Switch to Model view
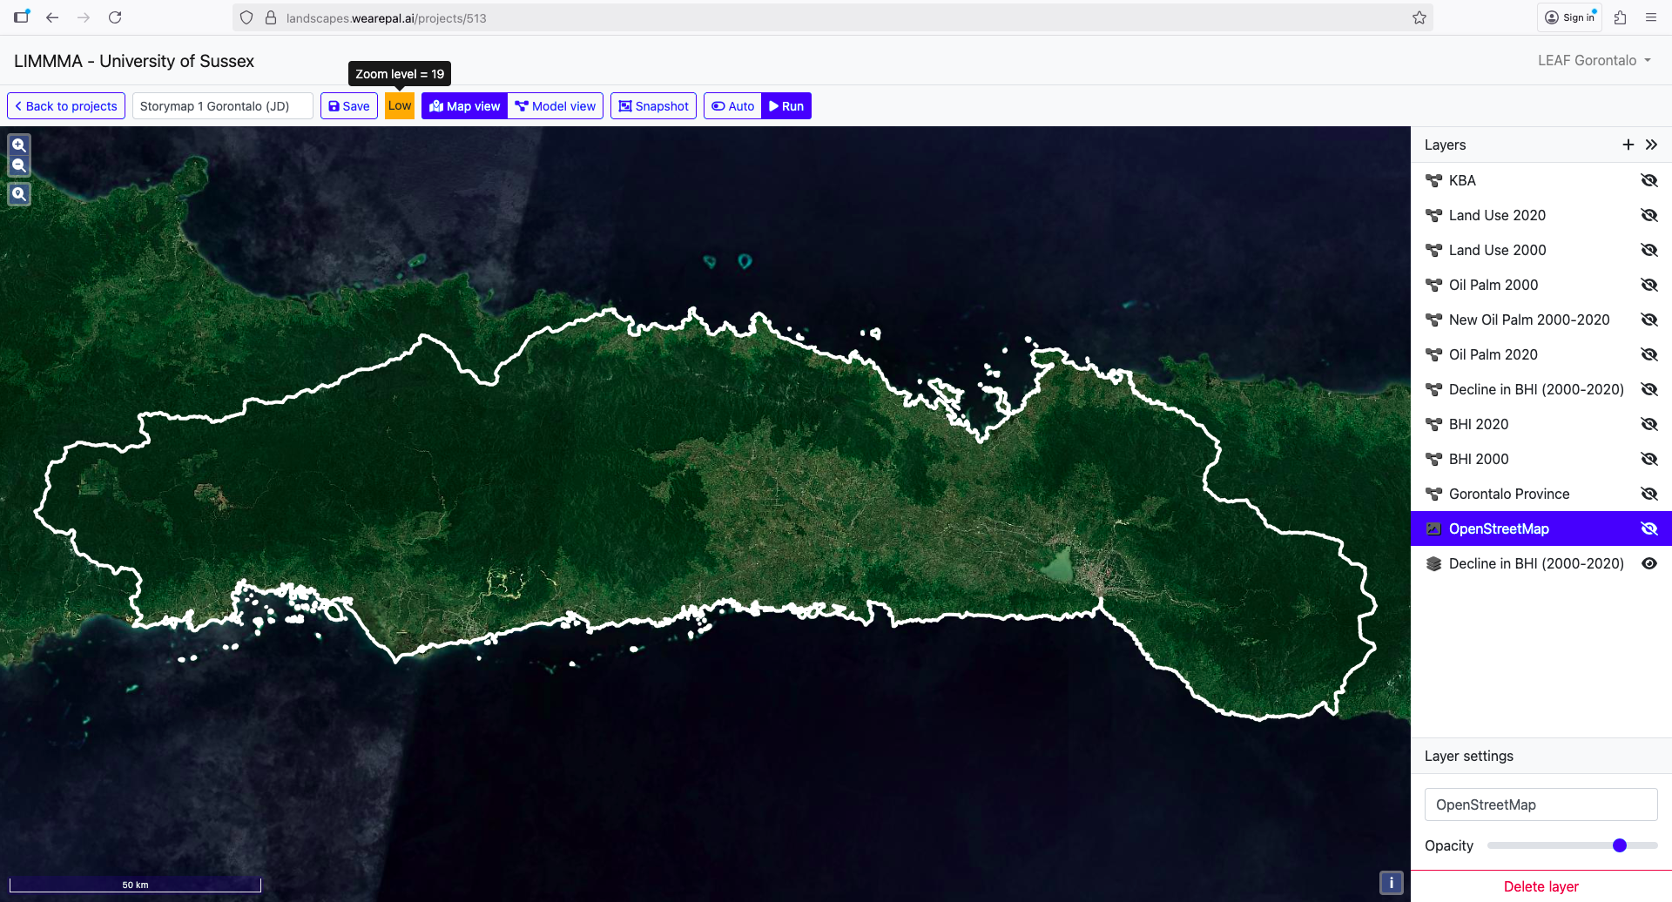This screenshot has width=1672, height=902. (555, 106)
